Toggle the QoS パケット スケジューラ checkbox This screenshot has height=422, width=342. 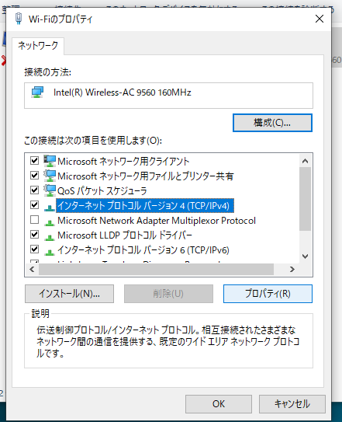point(34,190)
